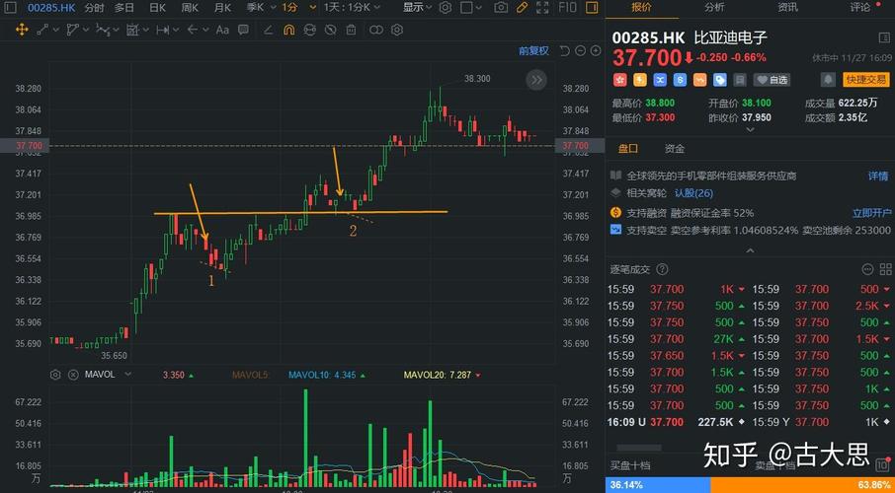Open the 认股(26) warrants link
The width and height of the screenshot is (895, 493).
point(693,193)
